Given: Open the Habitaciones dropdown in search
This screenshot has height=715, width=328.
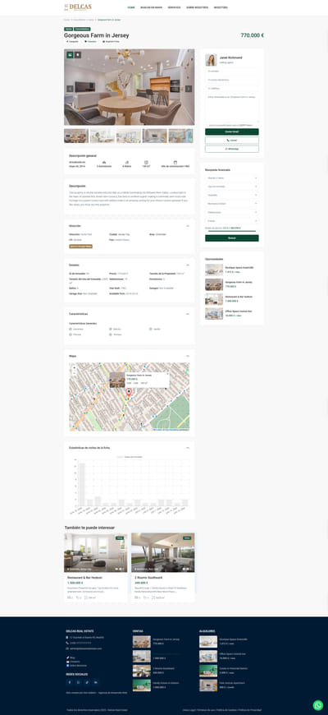Looking at the screenshot, I should pos(232,212).
